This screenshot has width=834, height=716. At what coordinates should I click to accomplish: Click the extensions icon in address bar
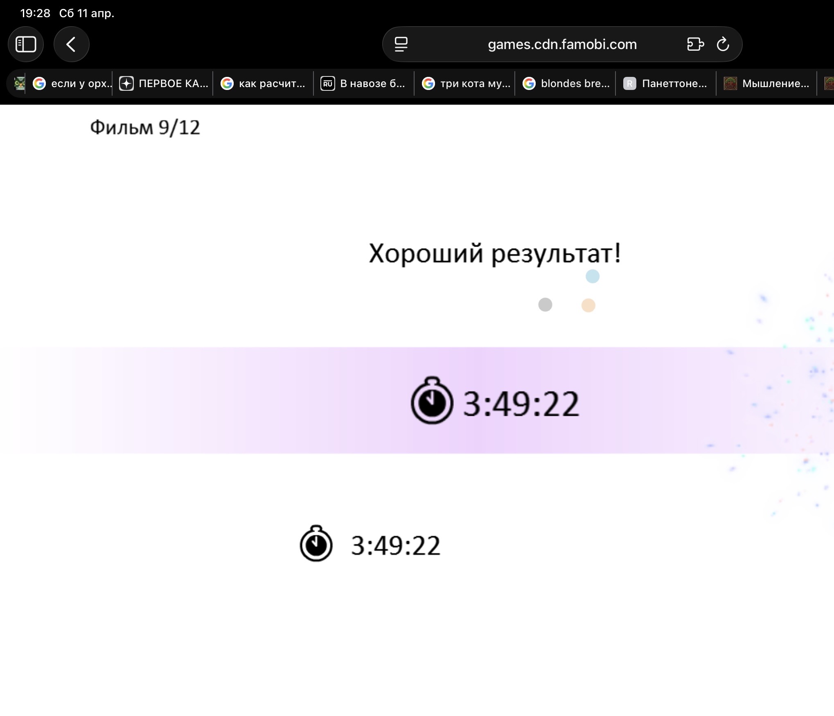(695, 44)
